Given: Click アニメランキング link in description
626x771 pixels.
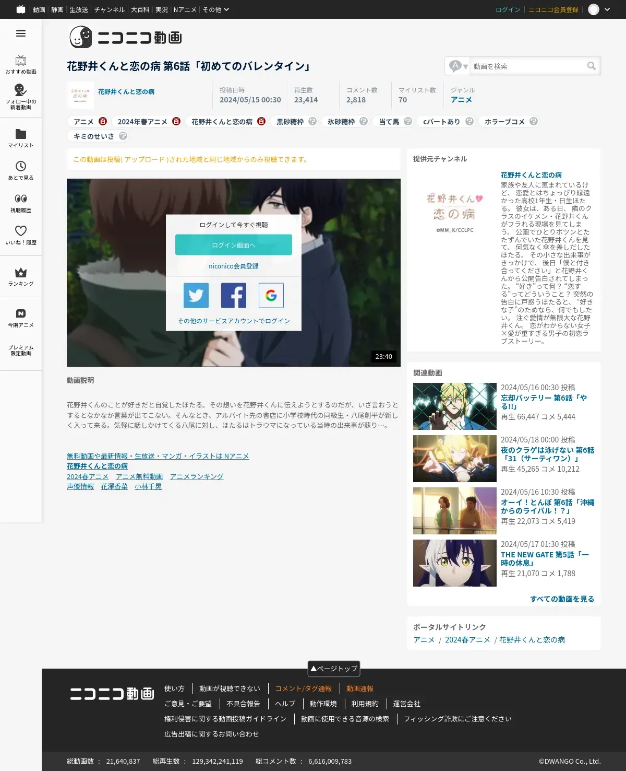Looking at the screenshot, I should click(x=197, y=476).
